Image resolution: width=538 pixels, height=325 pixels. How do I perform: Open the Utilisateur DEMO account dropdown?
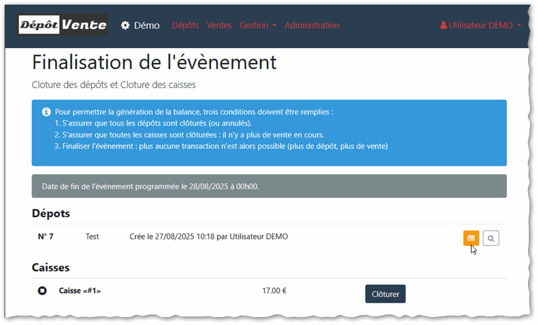point(480,26)
